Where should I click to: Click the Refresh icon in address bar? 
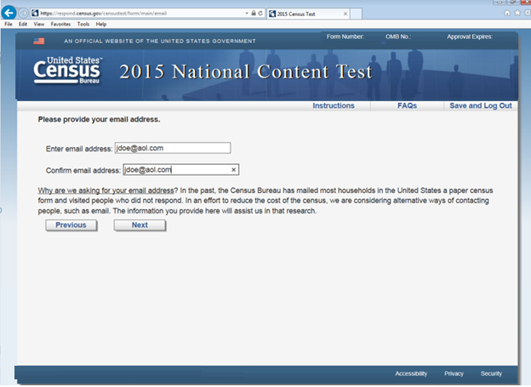(x=260, y=14)
